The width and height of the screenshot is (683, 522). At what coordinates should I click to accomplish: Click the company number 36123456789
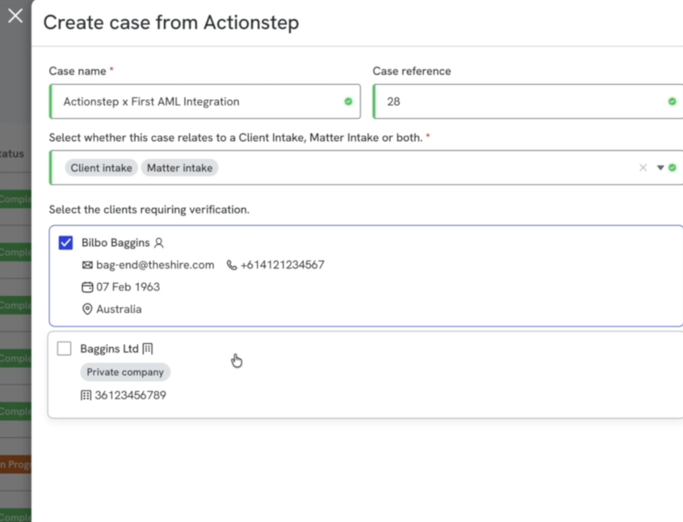pos(131,395)
